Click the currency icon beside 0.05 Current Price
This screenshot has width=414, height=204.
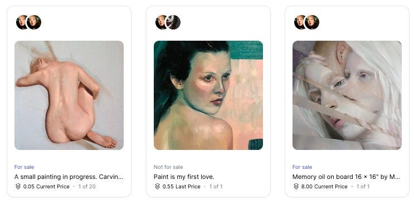pyautogui.click(x=18, y=187)
